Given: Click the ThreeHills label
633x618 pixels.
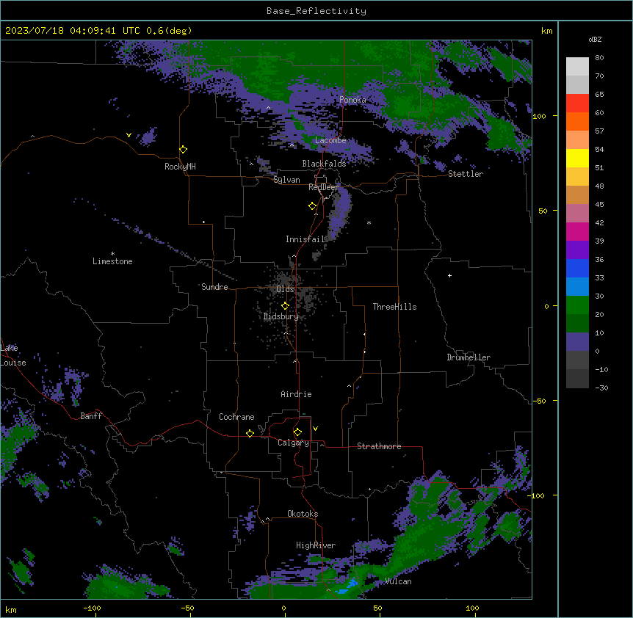Looking at the screenshot, I should point(394,307).
